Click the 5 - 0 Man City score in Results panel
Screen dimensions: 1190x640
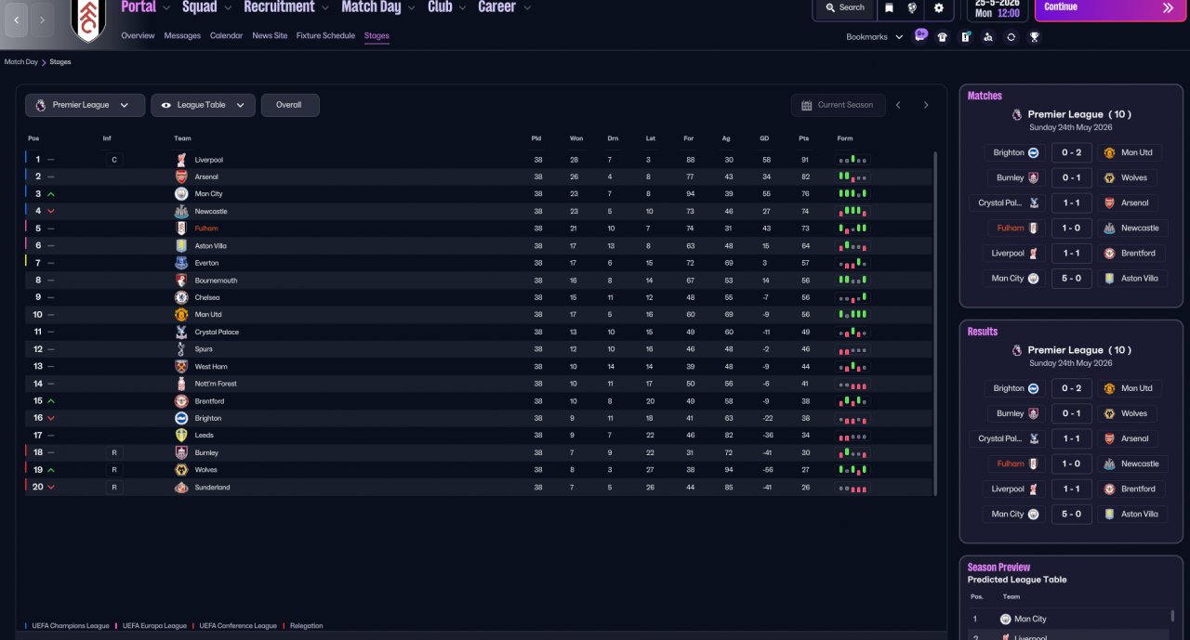pyautogui.click(x=1071, y=514)
